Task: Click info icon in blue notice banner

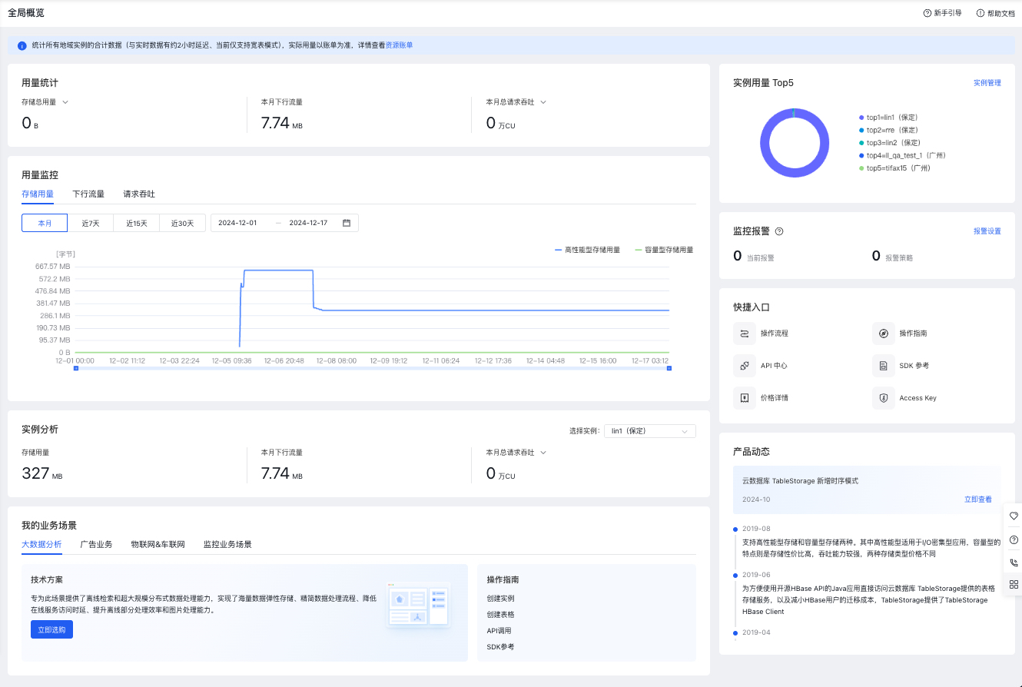Action: (22, 46)
